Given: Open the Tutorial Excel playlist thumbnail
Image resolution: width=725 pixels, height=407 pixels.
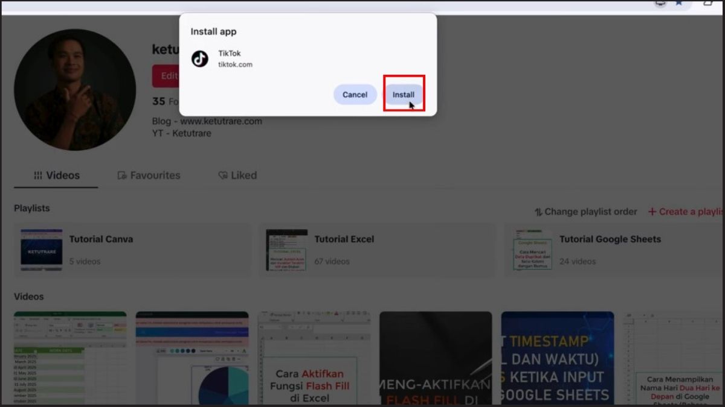Looking at the screenshot, I should coord(286,250).
